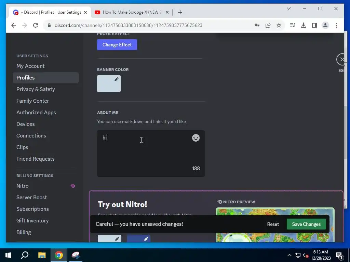Open Connections settings

46,136
